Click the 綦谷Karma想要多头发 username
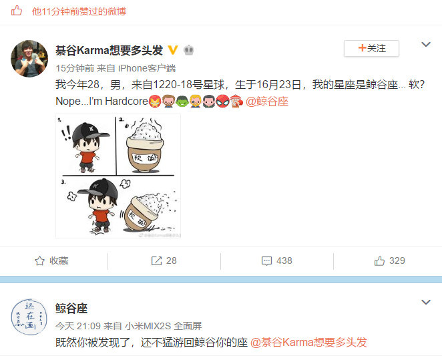This screenshot has height=360, width=442. pos(109,50)
